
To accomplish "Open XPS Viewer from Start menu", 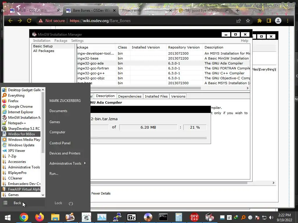I will pos(21,151).
